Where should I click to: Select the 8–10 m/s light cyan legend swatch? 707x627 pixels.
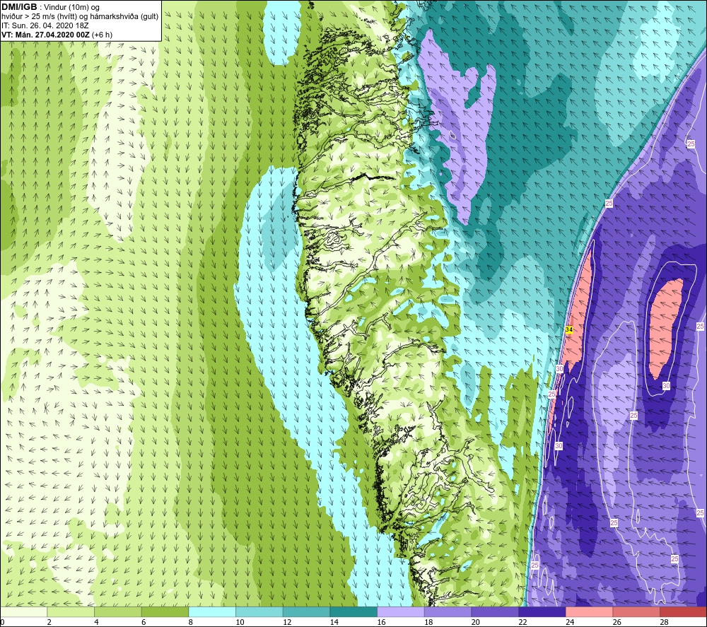tap(212, 611)
